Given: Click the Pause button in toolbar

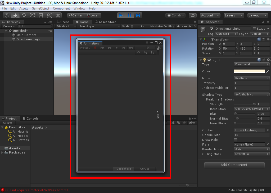Looking at the screenshot, I should 129,15.
